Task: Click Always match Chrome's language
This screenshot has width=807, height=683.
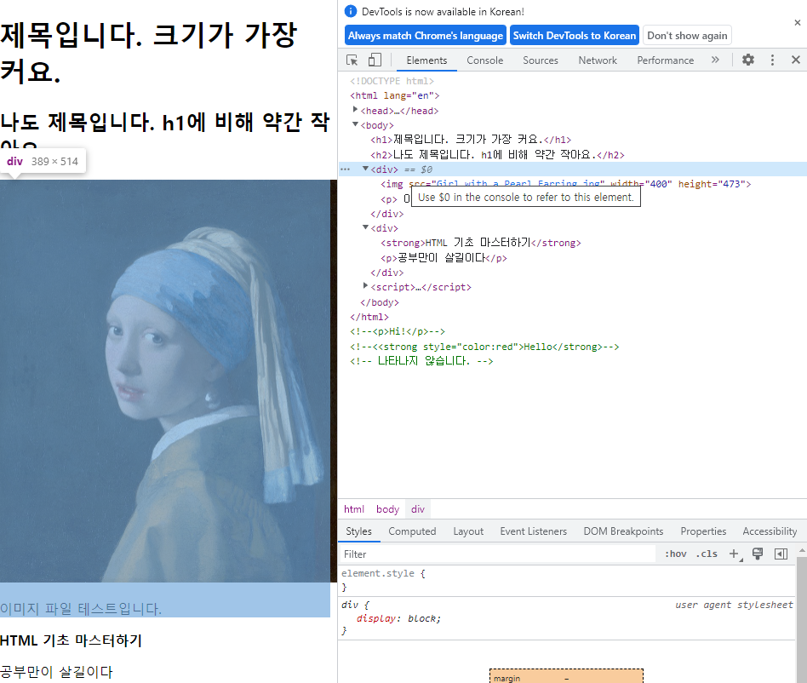Action: pos(426,36)
